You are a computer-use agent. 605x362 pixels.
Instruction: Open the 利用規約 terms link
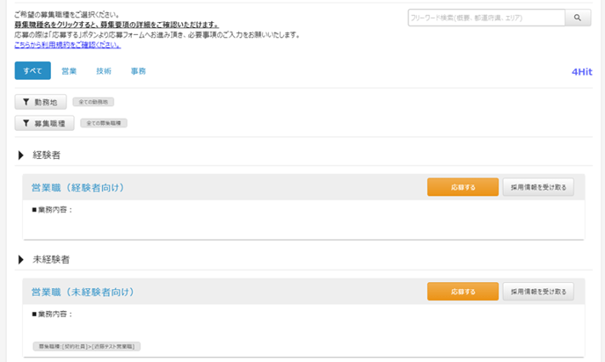(67, 44)
